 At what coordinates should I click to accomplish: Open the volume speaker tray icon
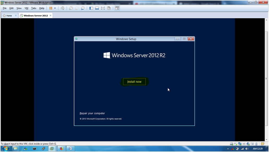247,149
